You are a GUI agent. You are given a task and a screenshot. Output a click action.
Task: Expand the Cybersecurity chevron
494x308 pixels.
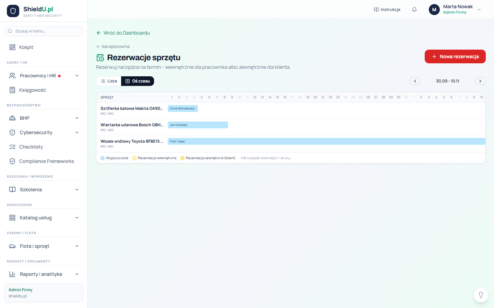click(77, 132)
